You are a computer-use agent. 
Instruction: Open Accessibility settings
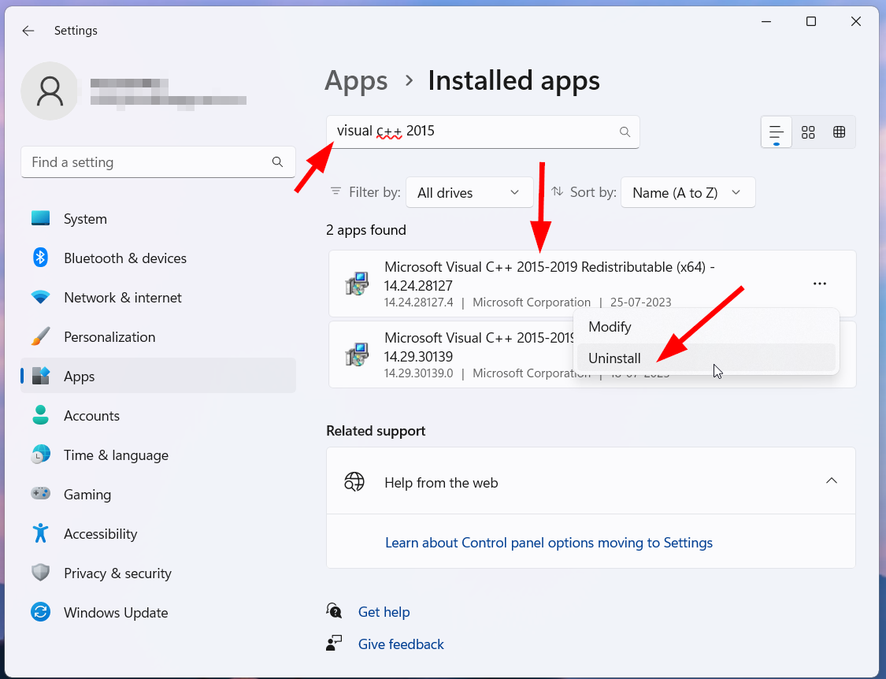point(158,534)
